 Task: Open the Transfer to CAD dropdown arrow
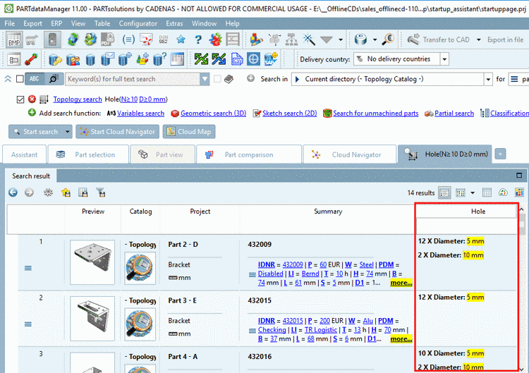coord(478,39)
